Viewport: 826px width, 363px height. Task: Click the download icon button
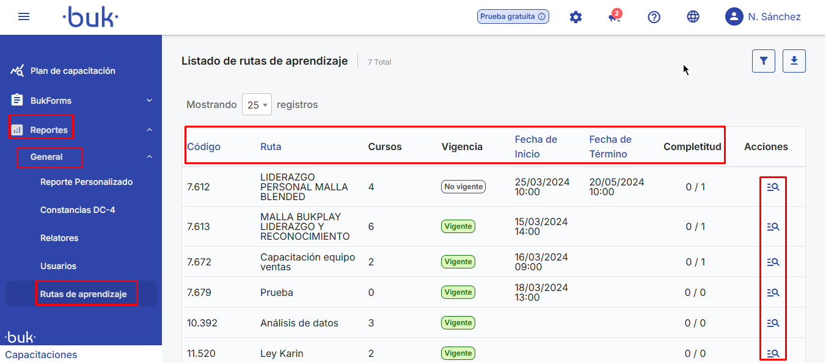pos(794,60)
